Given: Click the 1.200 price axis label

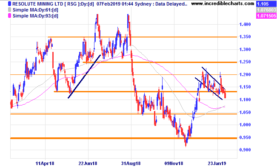Looking at the screenshot, I should 245,74.
